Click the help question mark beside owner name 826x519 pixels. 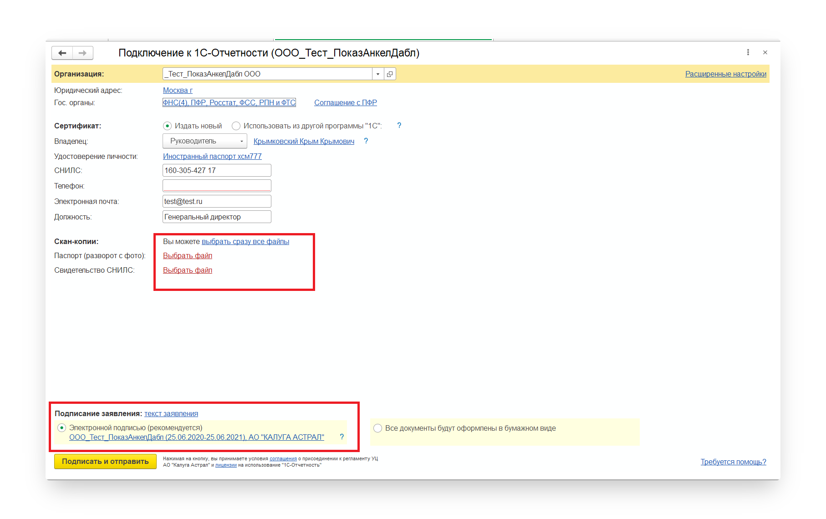[366, 141]
